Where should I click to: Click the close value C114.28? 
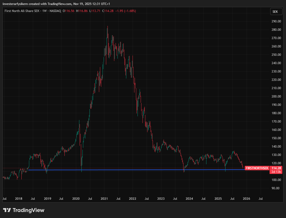pos(108,11)
